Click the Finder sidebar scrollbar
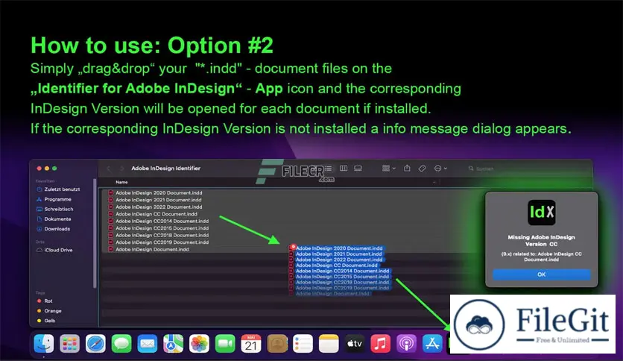This screenshot has height=361, width=623. [95, 233]
